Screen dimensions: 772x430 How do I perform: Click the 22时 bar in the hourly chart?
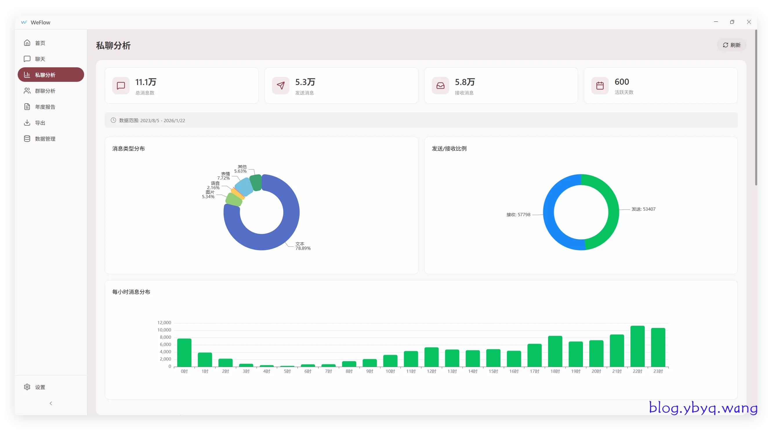coord(637,346)
